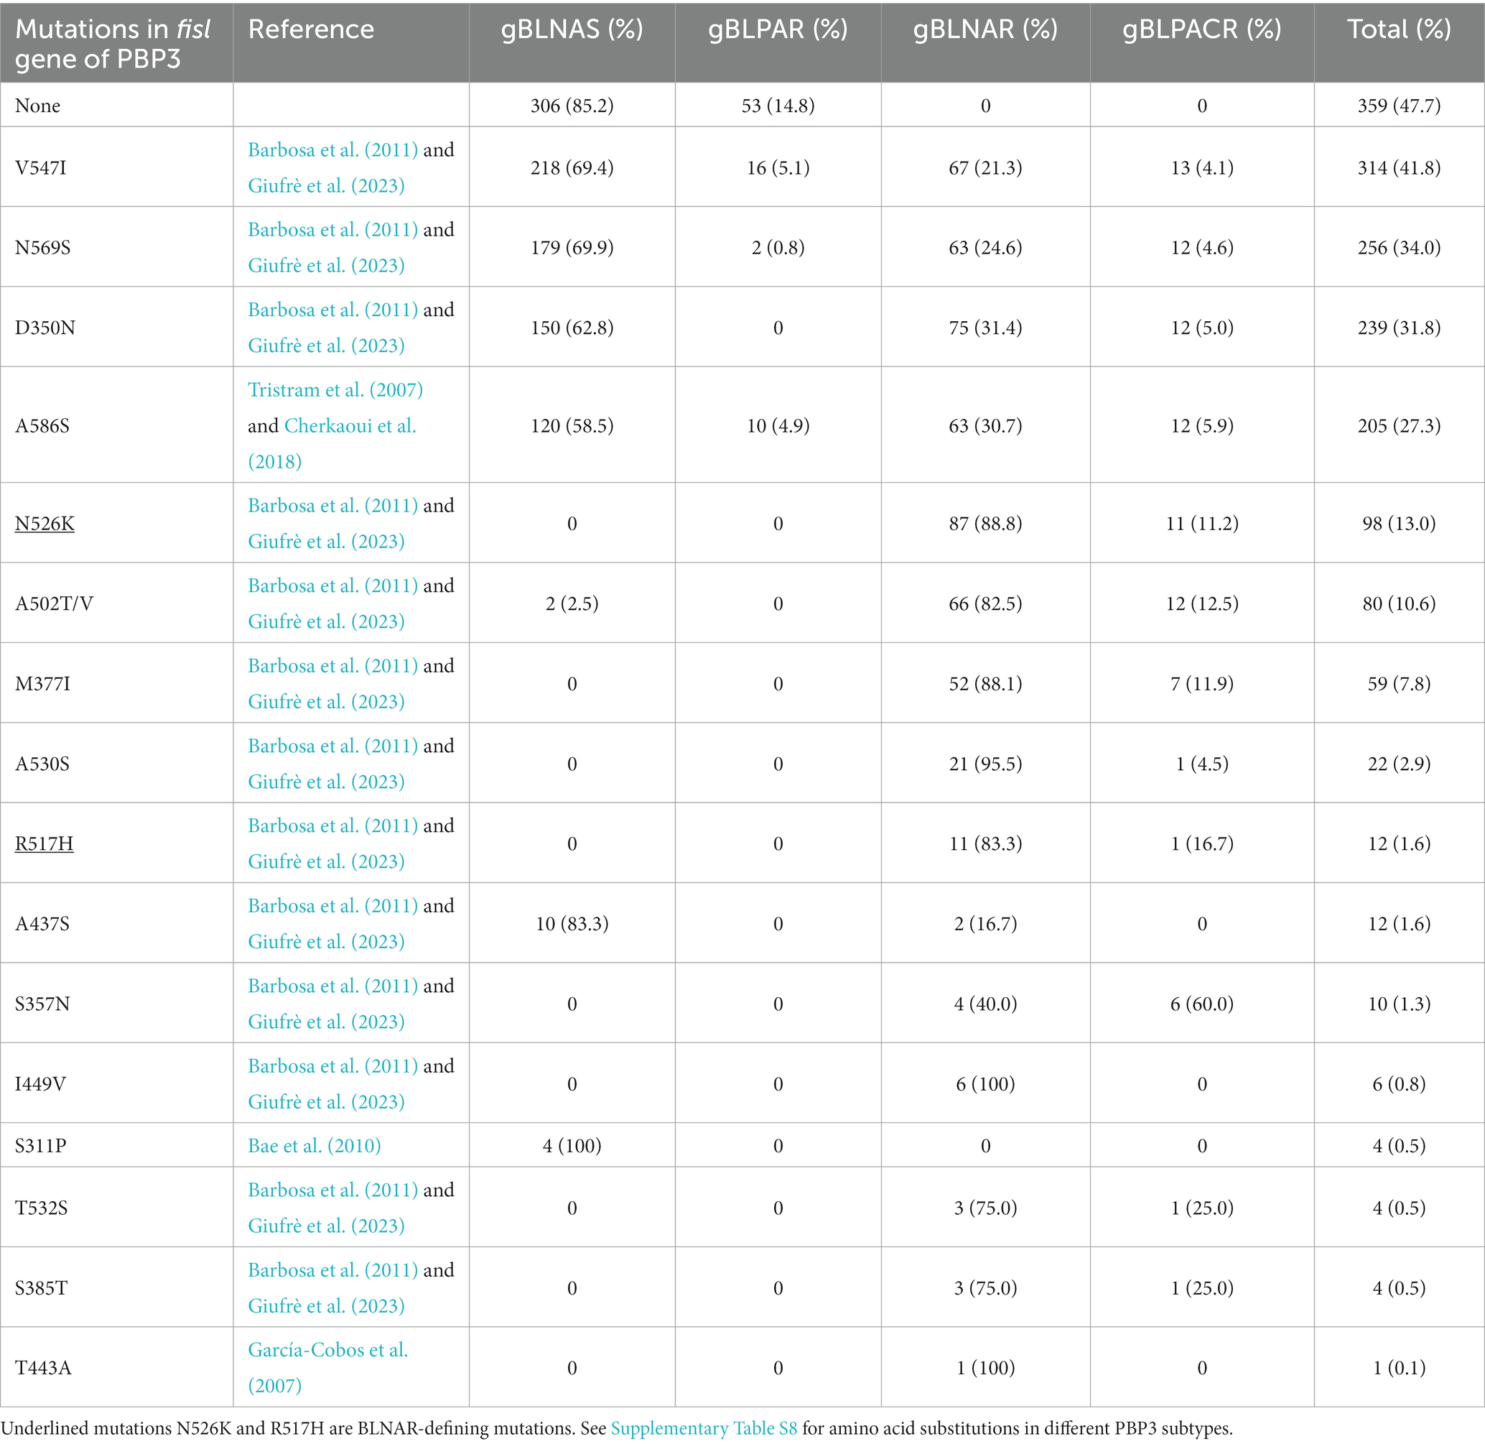The image size is (1485, 1444).
Task: Click the gBLPAR (%) column header
Action: click(778, 29)
